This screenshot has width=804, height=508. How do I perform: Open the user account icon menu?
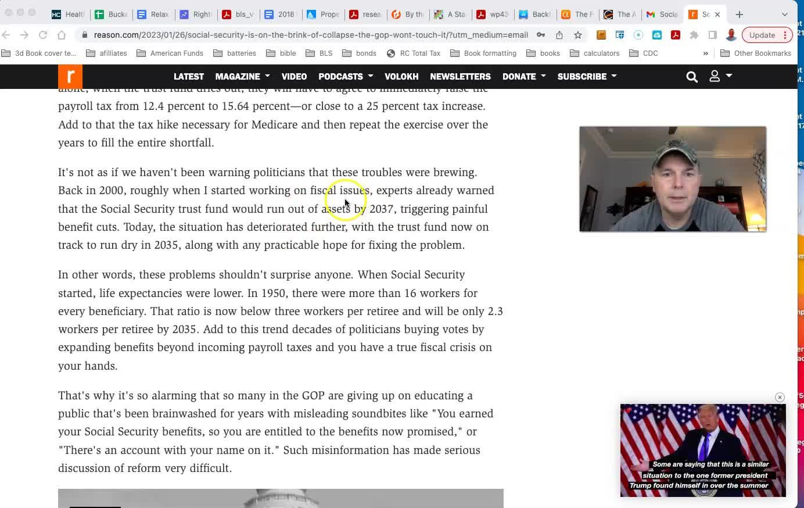[x=720, y=76]
